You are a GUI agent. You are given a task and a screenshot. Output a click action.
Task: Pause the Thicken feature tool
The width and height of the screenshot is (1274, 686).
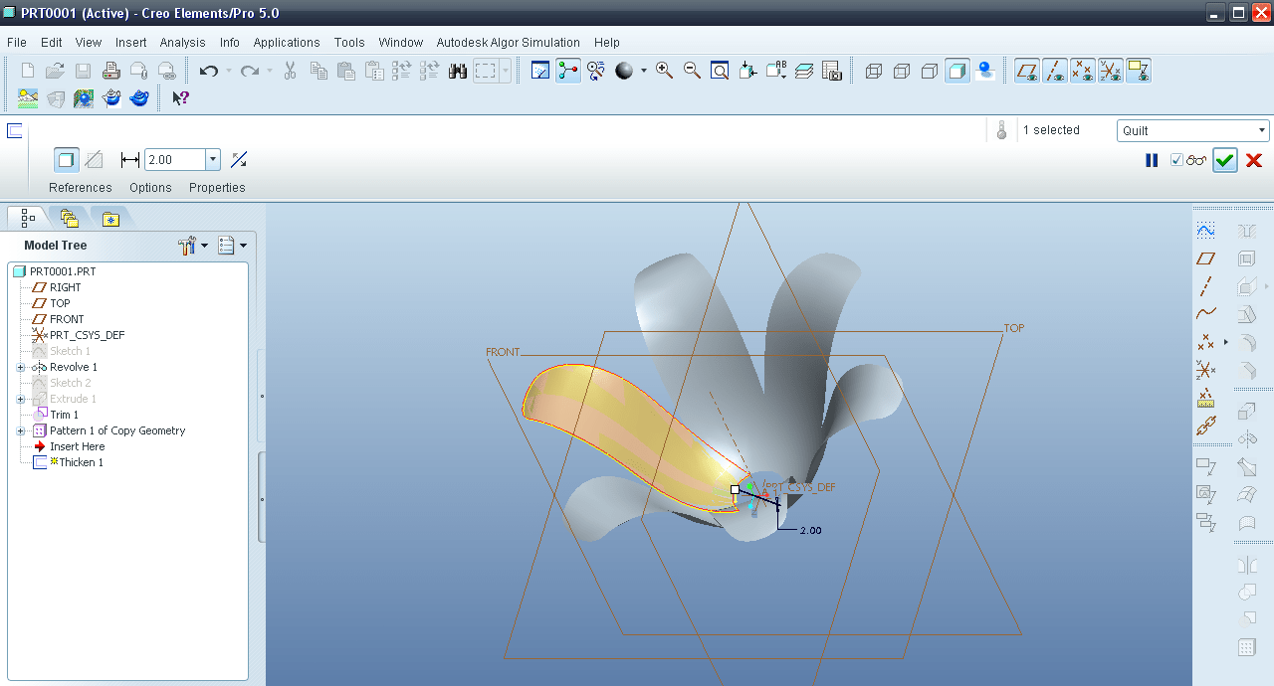(1152, 160)
